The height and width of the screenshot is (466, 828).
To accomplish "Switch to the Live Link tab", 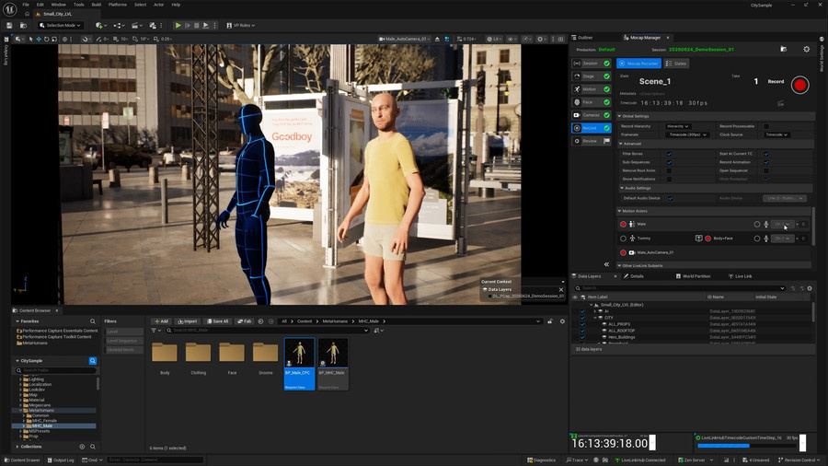I will [740, 276].
